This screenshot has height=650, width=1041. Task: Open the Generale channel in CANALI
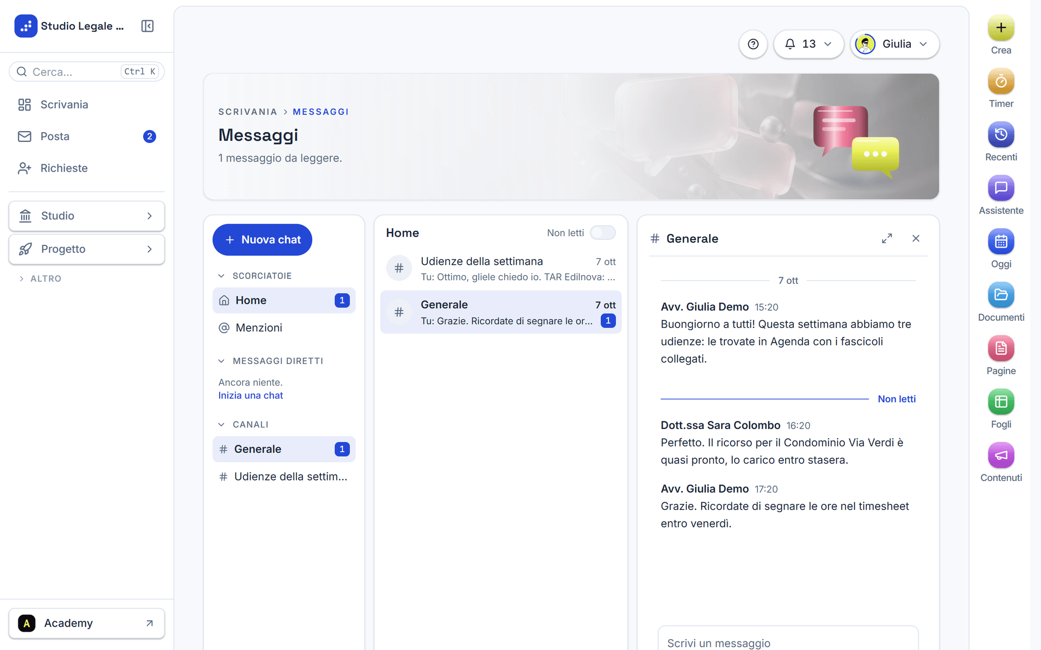pyautogui.click(x=284, y=449)
